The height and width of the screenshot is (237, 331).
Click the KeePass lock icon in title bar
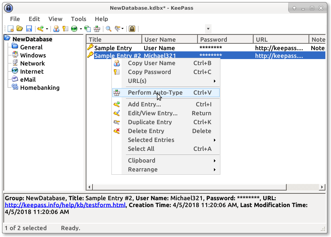coord(8,8)
